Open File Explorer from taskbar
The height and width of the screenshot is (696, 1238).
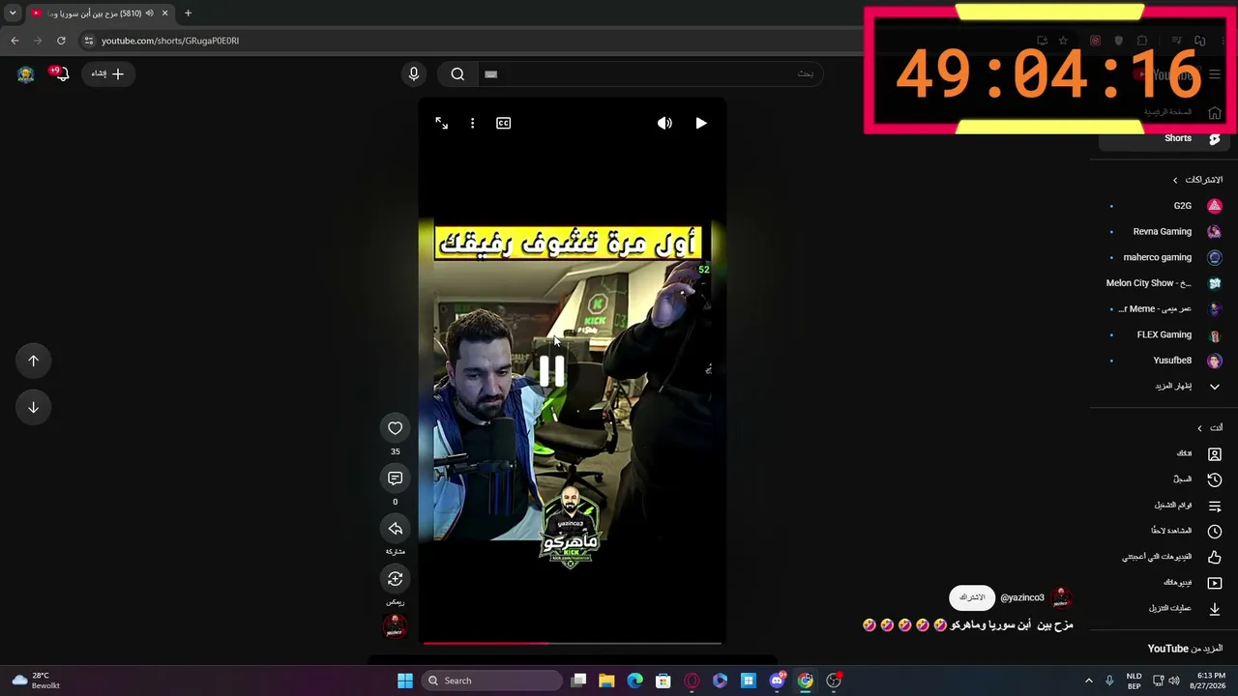click(606, 681)
